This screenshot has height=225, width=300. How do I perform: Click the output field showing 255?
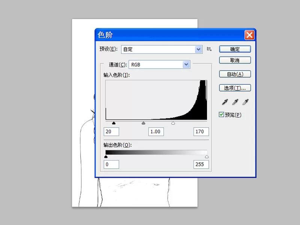[x=201, y=164]
